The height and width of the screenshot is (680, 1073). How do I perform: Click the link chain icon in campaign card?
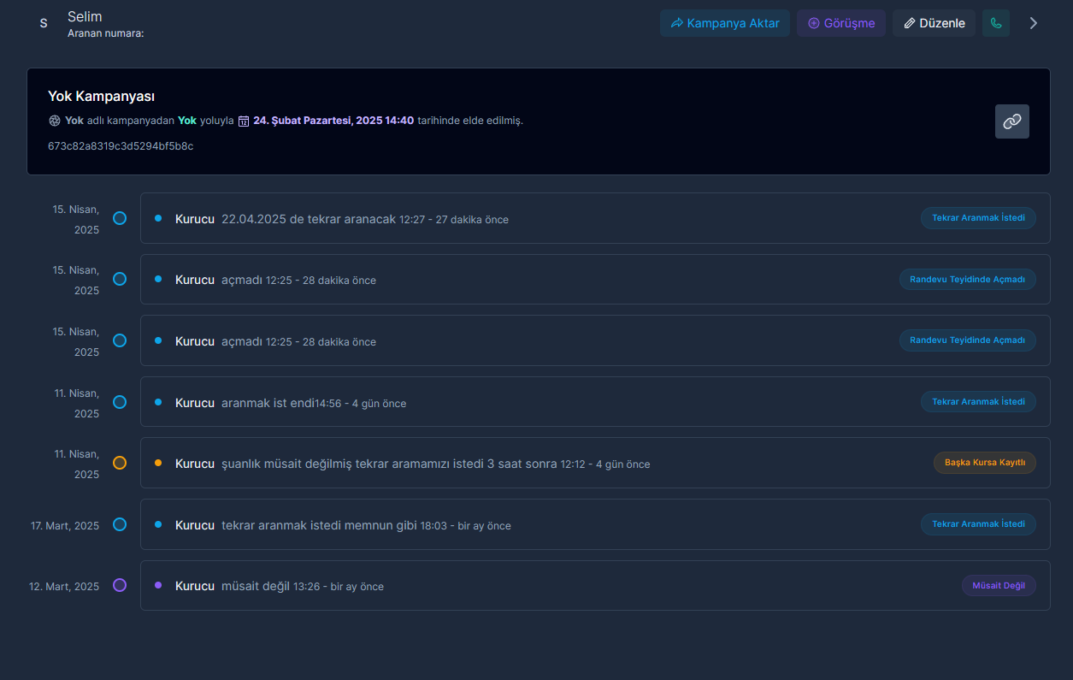[1012, 121]
